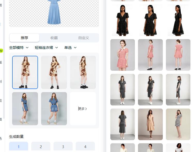
Task: Open the gray dress back-view image
Action: pyautogui.click(x=122, y=124)
